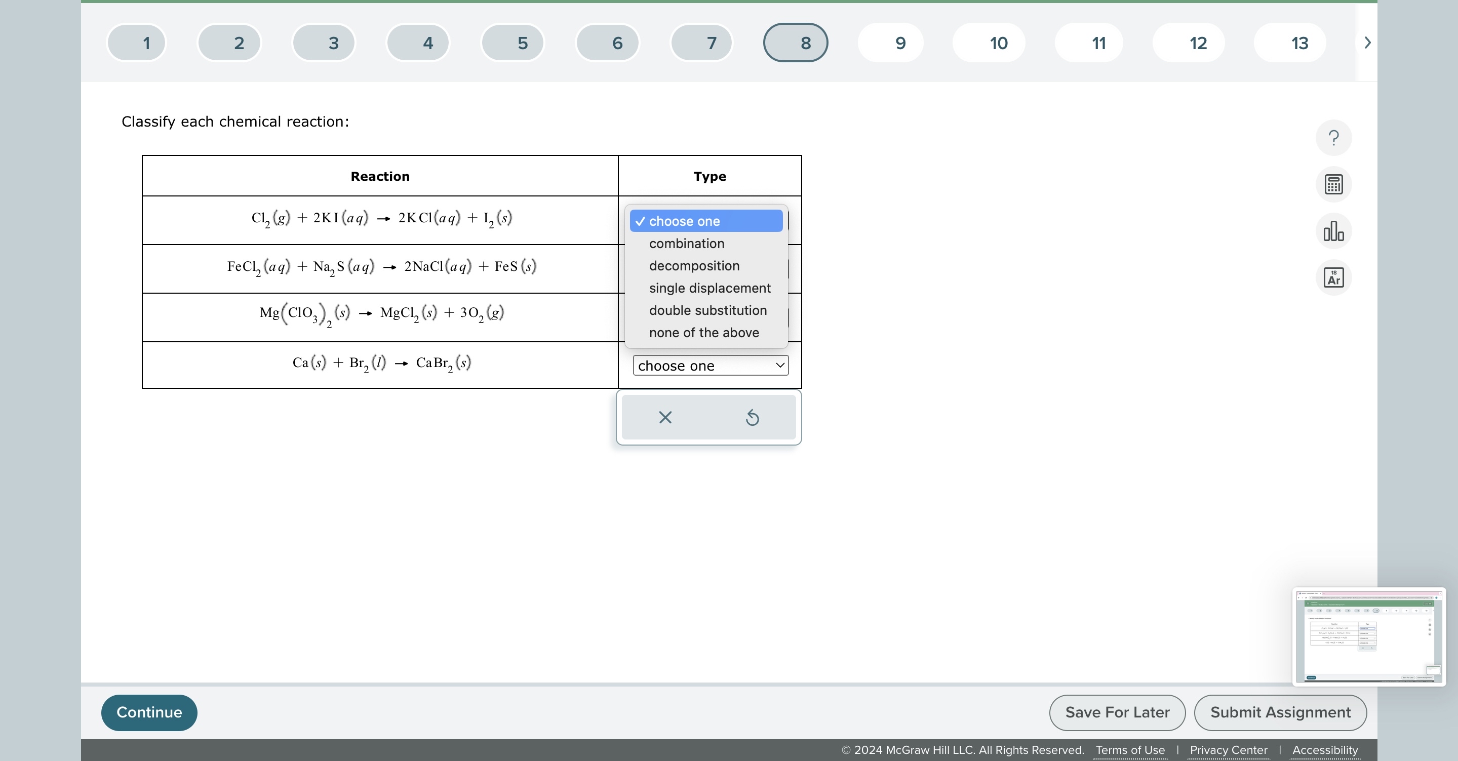Select 'single displacement' option
This screenshot has width=1458, height=761.
pyautogui.click(x=709, y=288)
